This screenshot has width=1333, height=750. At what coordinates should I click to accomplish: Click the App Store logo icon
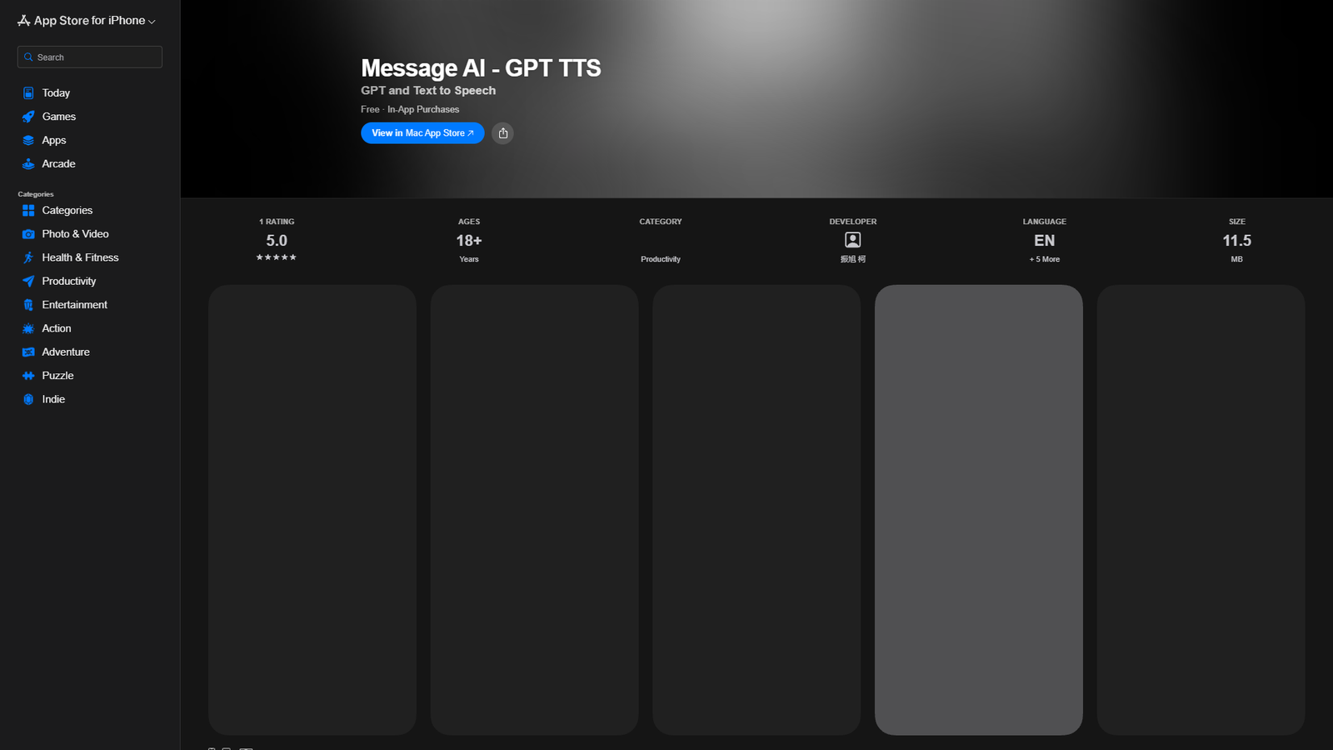(x=24, y=21)
